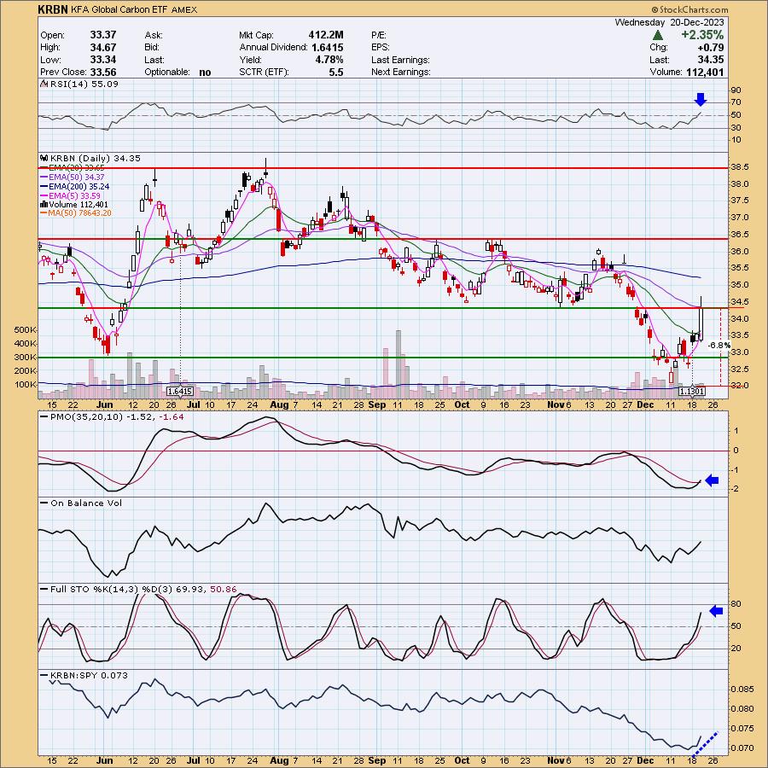Click the Last price value 34.35 in the header
The height and width of the screenshot is (768, 768).
(710, 60)
